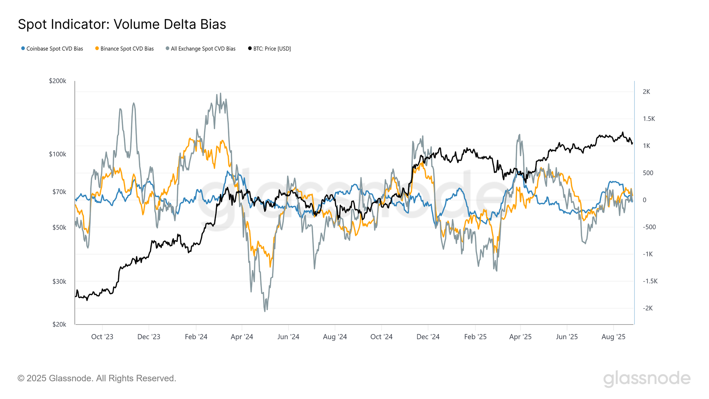
Task: Select the Aug '25 x-axis label
Action: tap(614, 337)
